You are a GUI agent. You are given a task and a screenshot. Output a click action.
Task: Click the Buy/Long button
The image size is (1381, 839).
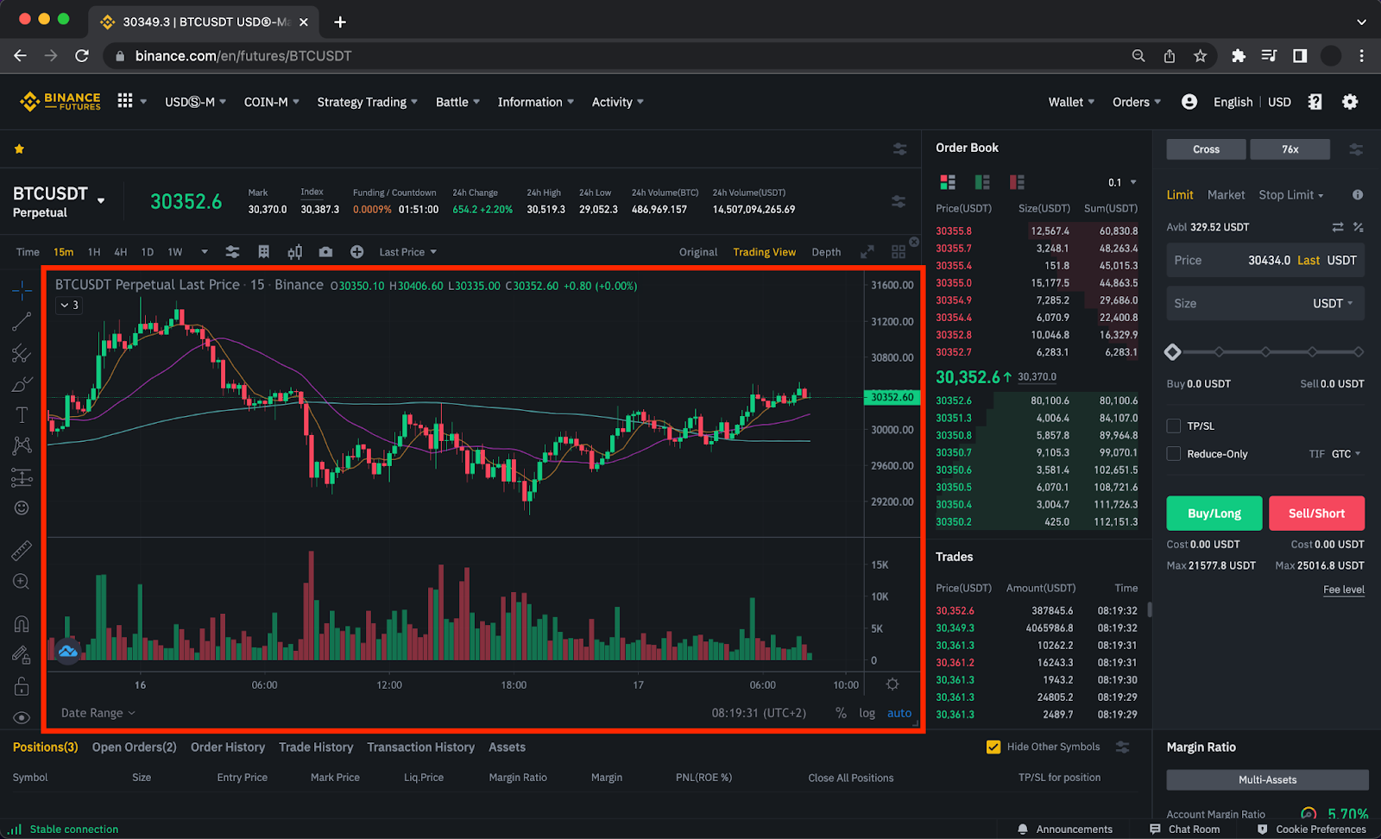(x=1214, y=513)
